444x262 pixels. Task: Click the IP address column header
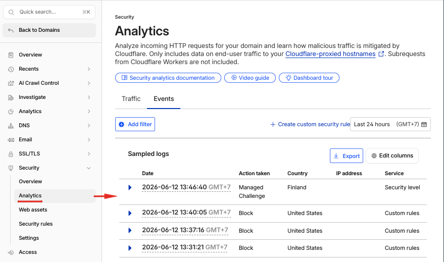349,174
